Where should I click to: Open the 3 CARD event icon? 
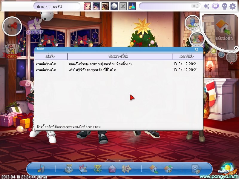(x=12, y=51)
